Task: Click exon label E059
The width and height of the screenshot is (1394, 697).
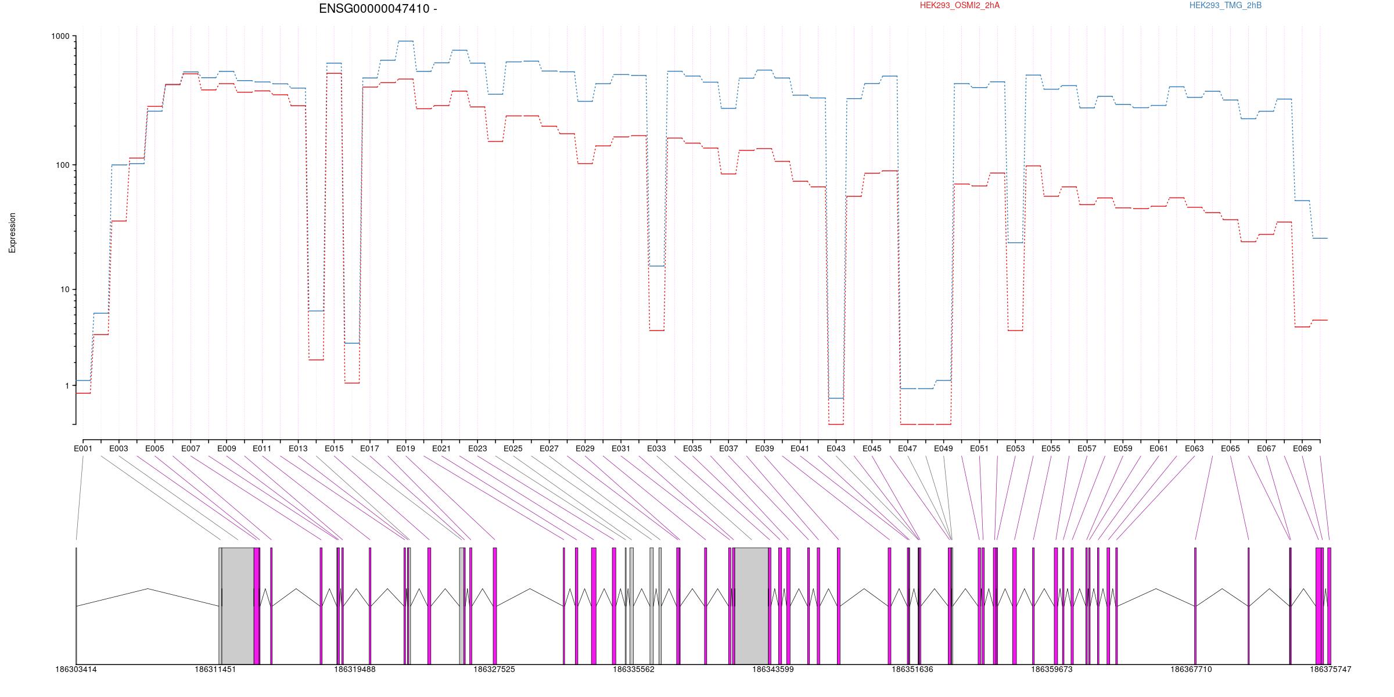Action: coord(1123,448)
